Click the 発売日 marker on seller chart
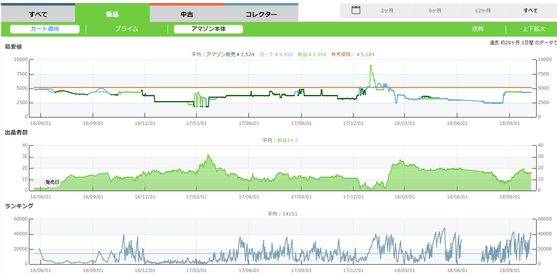Image resolution: width=557 pixels, height=275 pixels. [52, 182]
